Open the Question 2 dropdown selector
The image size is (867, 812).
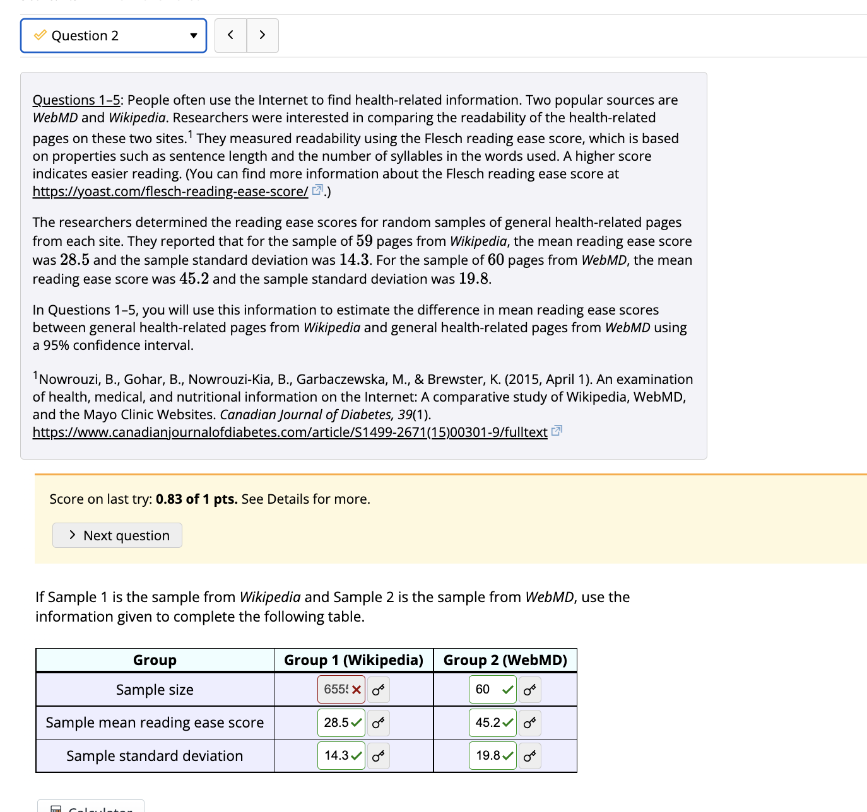(194, 35)
